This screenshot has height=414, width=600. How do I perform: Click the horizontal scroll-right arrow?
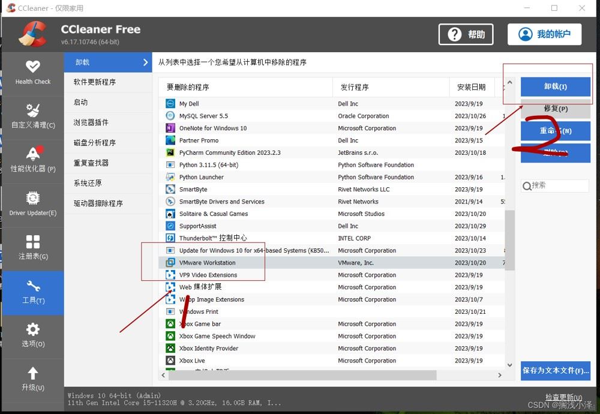pyautogui.click(x=500, y=375)
